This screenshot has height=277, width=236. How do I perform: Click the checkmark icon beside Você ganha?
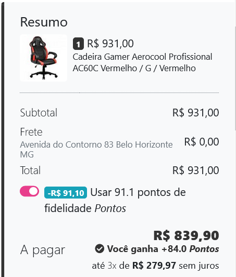[100, 249]
